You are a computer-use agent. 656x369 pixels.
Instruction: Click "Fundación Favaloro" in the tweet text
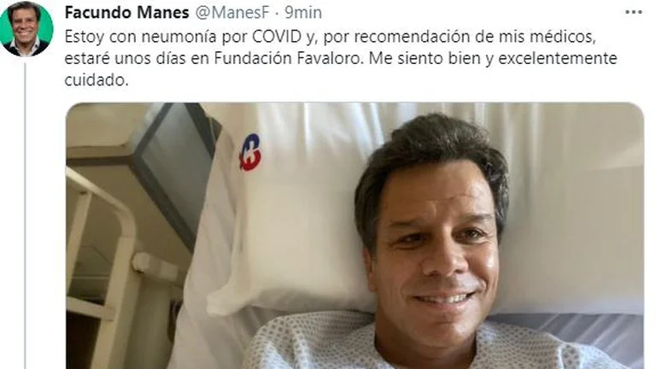click(287, 58)
